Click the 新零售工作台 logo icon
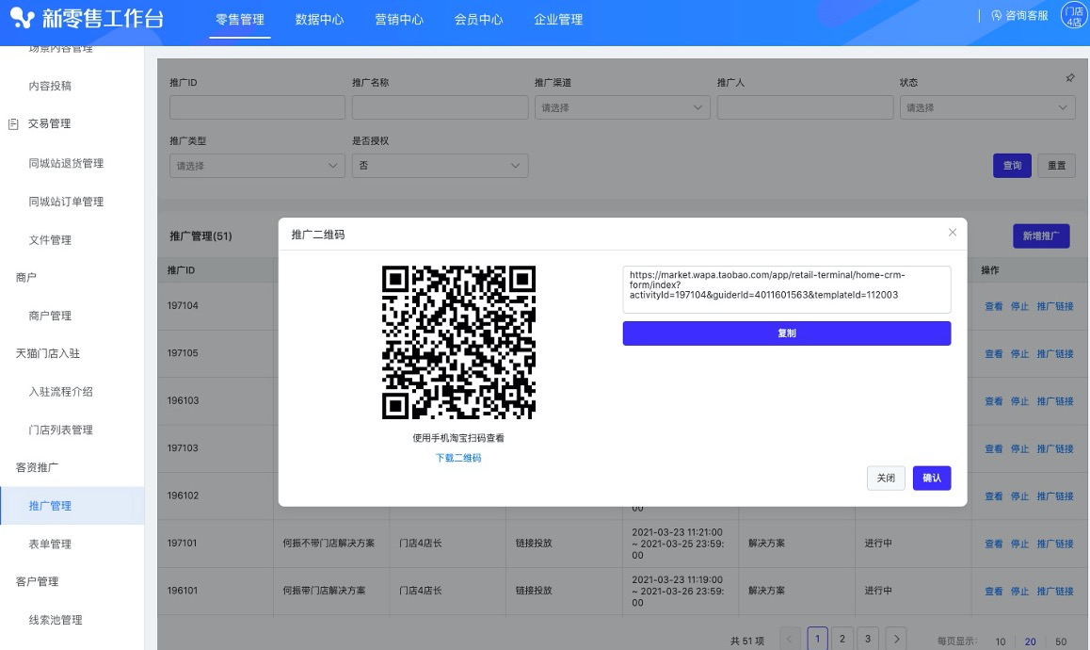 pyautogui.click(x=22, y=18)
